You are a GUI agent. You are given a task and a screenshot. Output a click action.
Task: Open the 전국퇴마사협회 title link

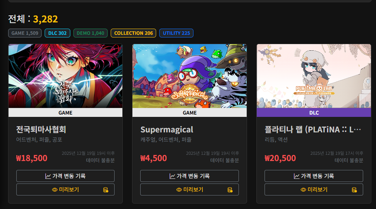pyautogui.click(x=41, y=130)
